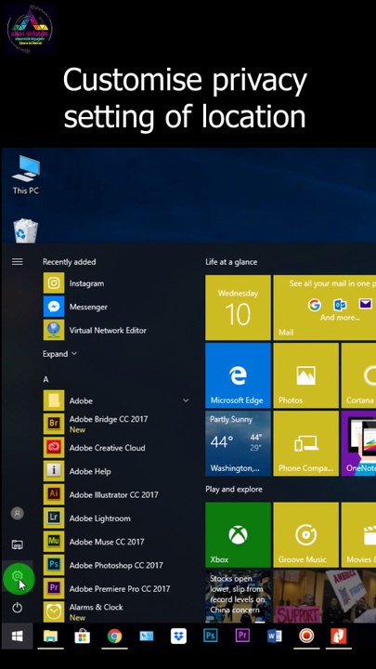The height and width of the screenshot is (669, 376).
Task: Open the Photos tile
Action: pos(306,375)
